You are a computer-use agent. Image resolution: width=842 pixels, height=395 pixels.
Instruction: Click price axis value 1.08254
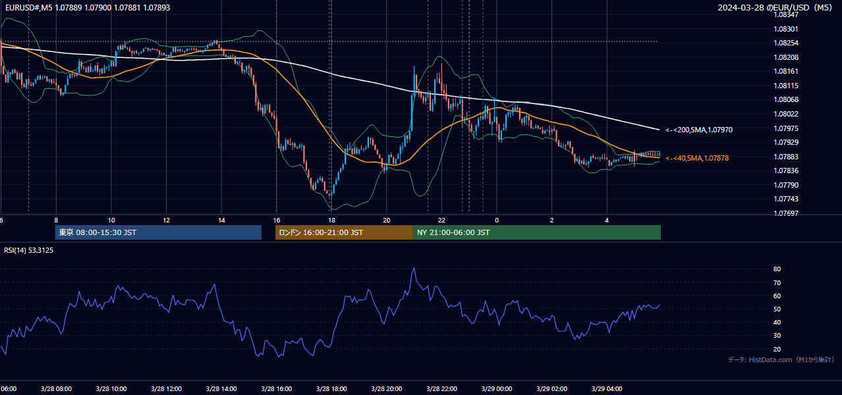click(786, 43)
